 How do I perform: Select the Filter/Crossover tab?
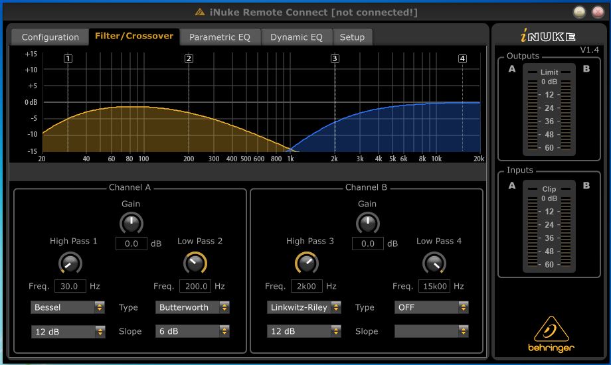134,36
